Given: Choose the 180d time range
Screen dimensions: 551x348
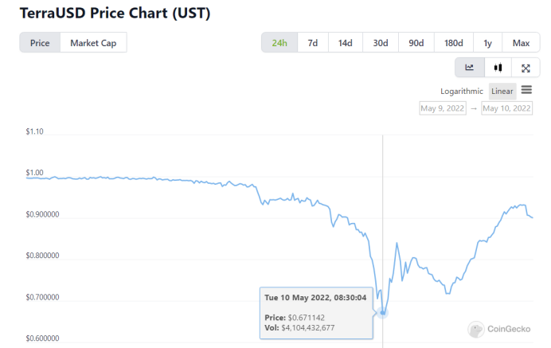Looking at the screenshot, I should pos(453,43).
